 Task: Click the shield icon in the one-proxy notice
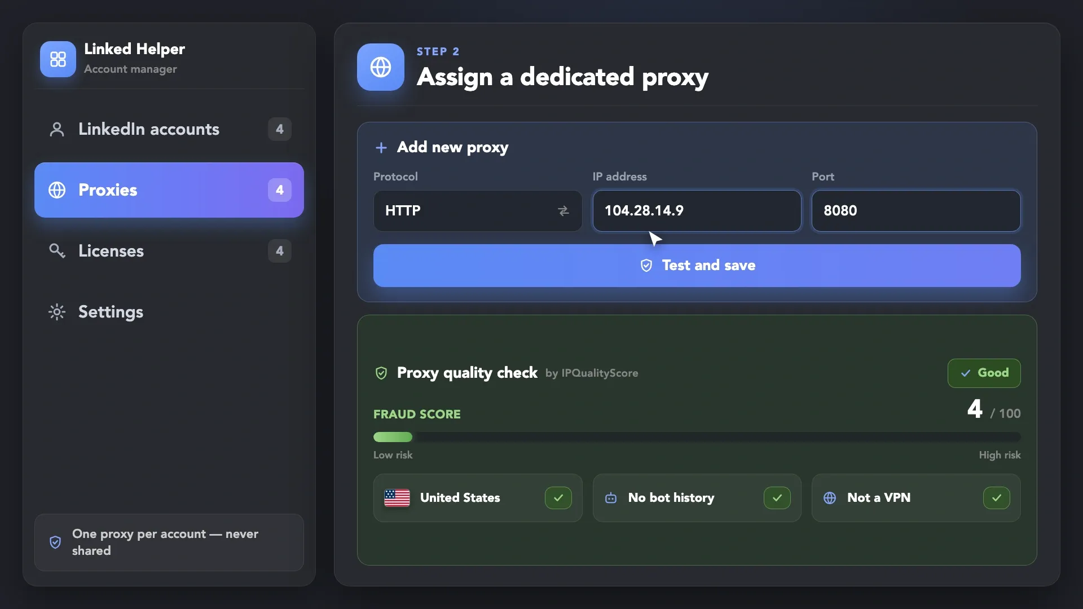pos(55,542)
